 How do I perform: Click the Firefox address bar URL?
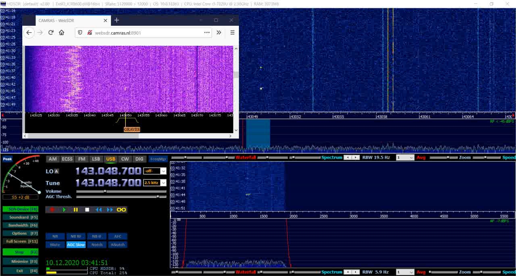(118, 33)
